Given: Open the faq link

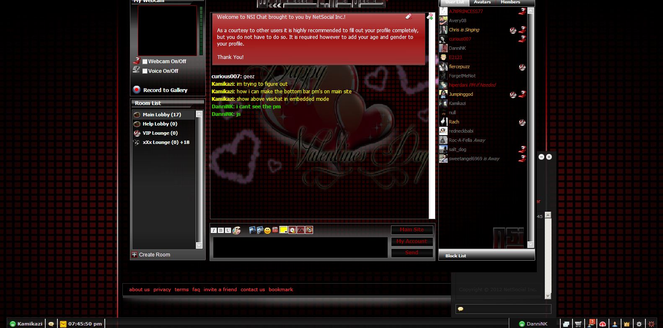Looking at the screenshot, I should click(x=196, y=290).
